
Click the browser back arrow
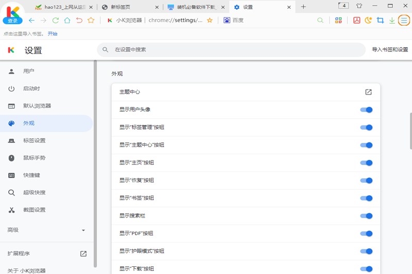coord(32,20)
